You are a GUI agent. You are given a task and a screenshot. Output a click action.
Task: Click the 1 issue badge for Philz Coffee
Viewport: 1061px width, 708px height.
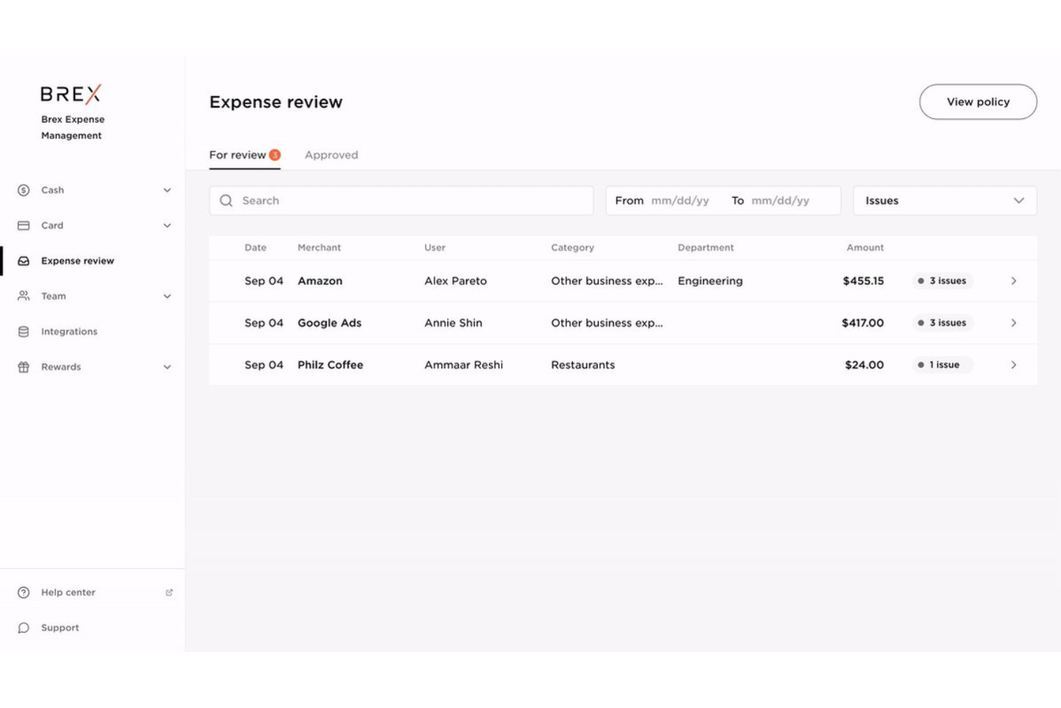(x=942, y=365)
